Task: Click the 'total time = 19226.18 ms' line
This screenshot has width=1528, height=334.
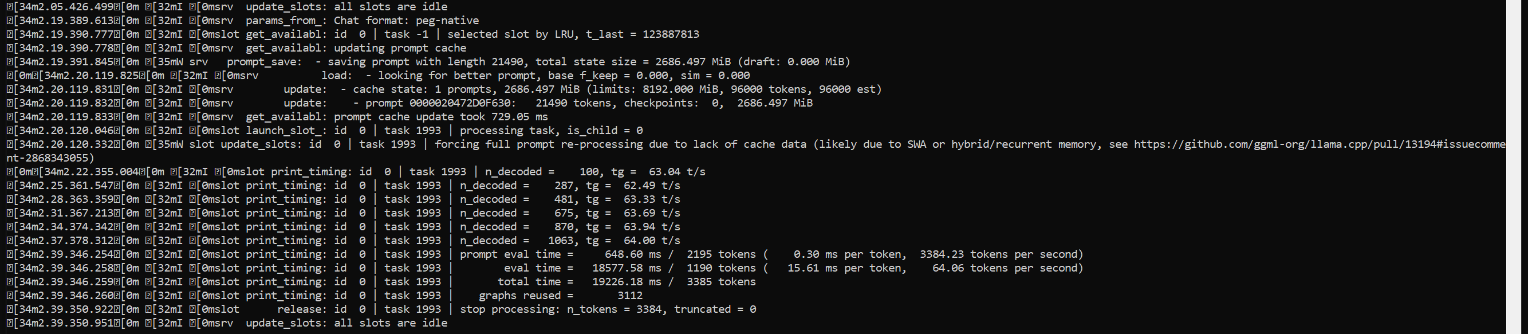Action: 381,282
